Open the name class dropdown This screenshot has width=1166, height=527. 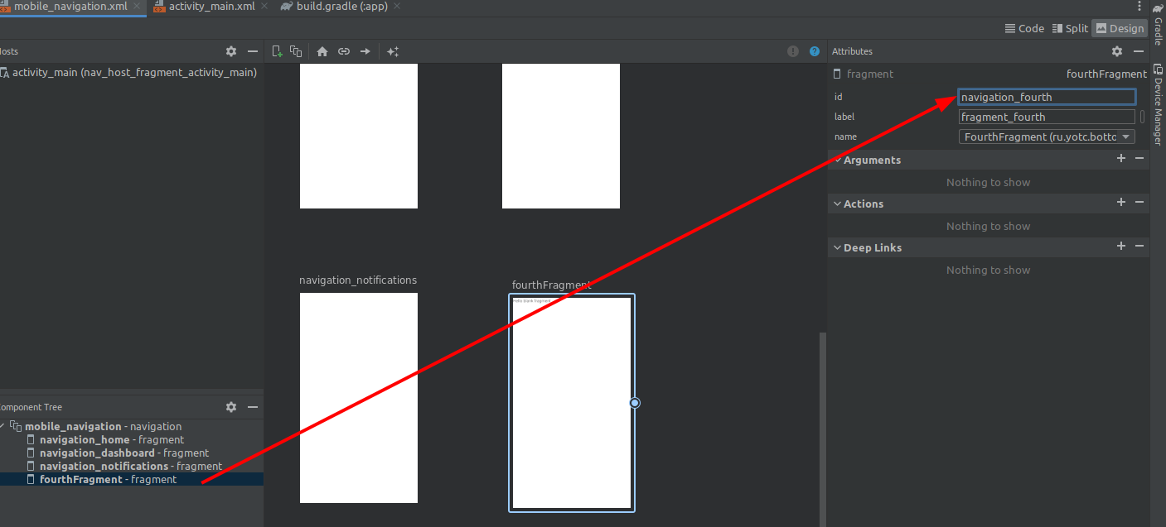[1126, 137]
